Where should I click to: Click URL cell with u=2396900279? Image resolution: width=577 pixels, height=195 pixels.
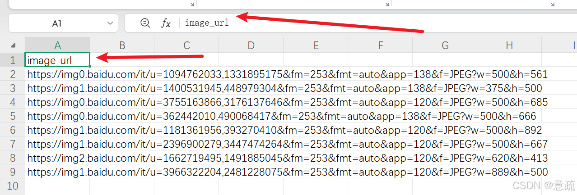(287, 144)
